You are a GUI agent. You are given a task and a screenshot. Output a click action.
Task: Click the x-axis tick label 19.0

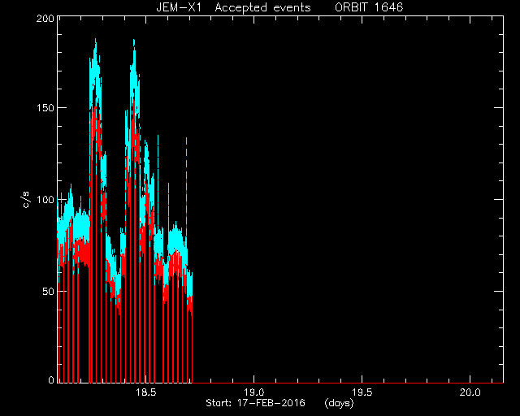click(254, 392)
